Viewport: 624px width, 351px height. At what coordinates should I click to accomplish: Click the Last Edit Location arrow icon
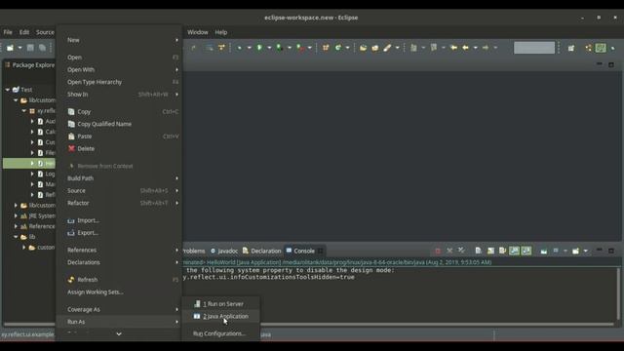pos(453,48)
